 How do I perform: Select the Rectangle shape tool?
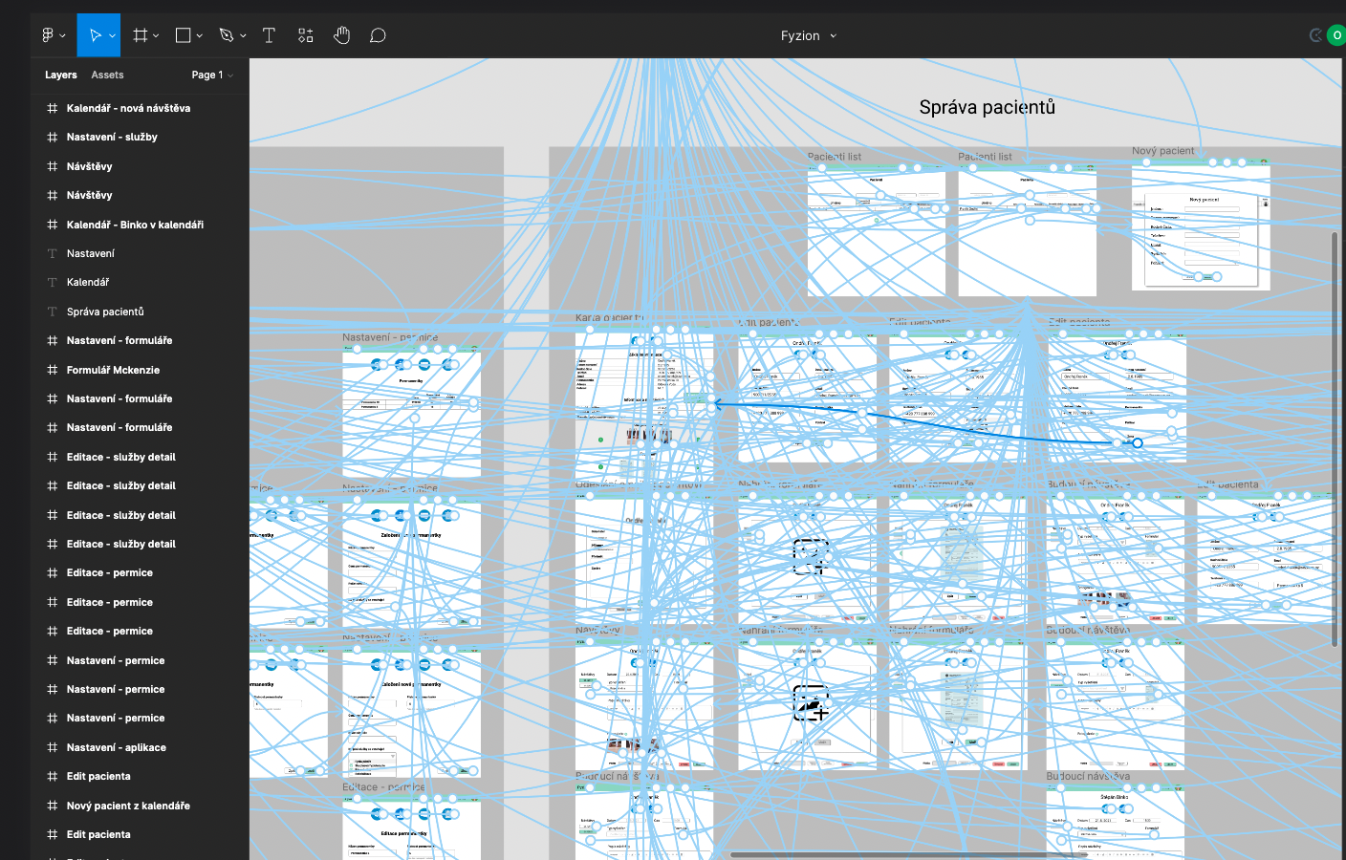(183, 35)
